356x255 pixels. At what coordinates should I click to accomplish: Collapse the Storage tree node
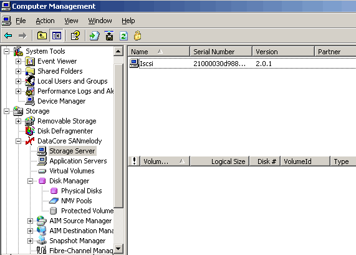pyautogui.click(x=7, y=111)
